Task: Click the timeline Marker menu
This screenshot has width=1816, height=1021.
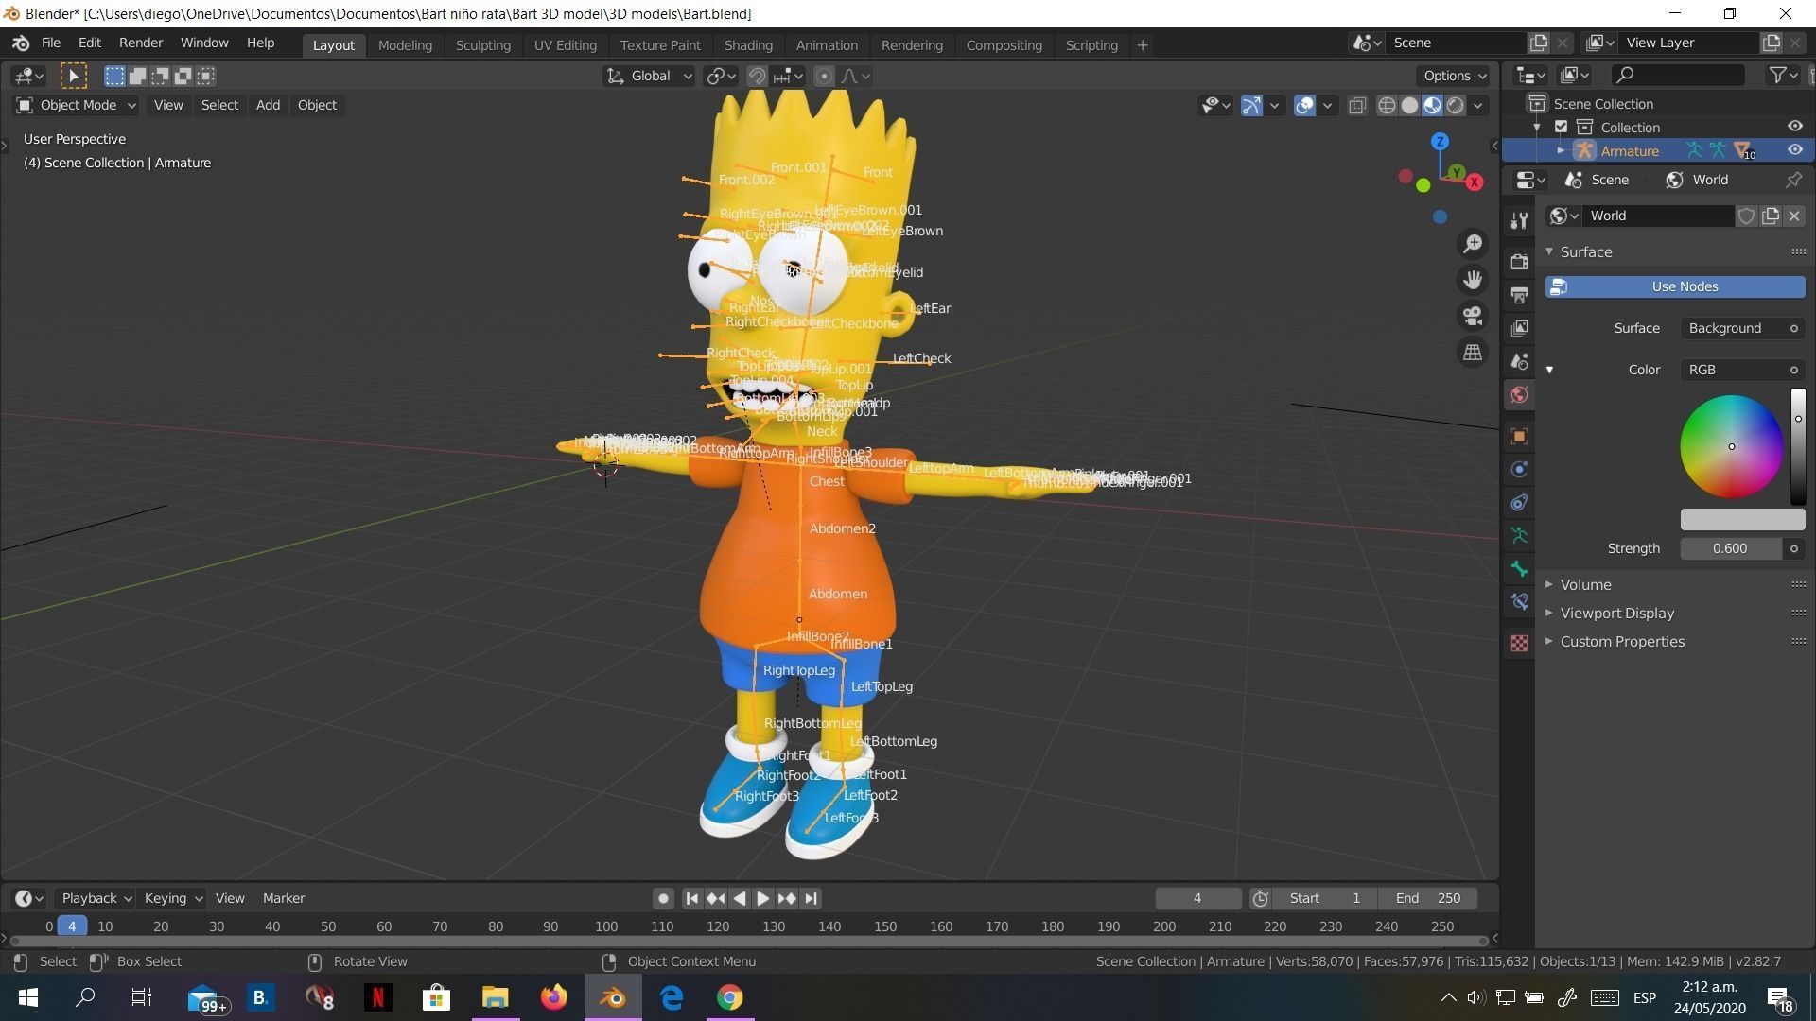Action: pyautogui.click(x=283, y=898)
